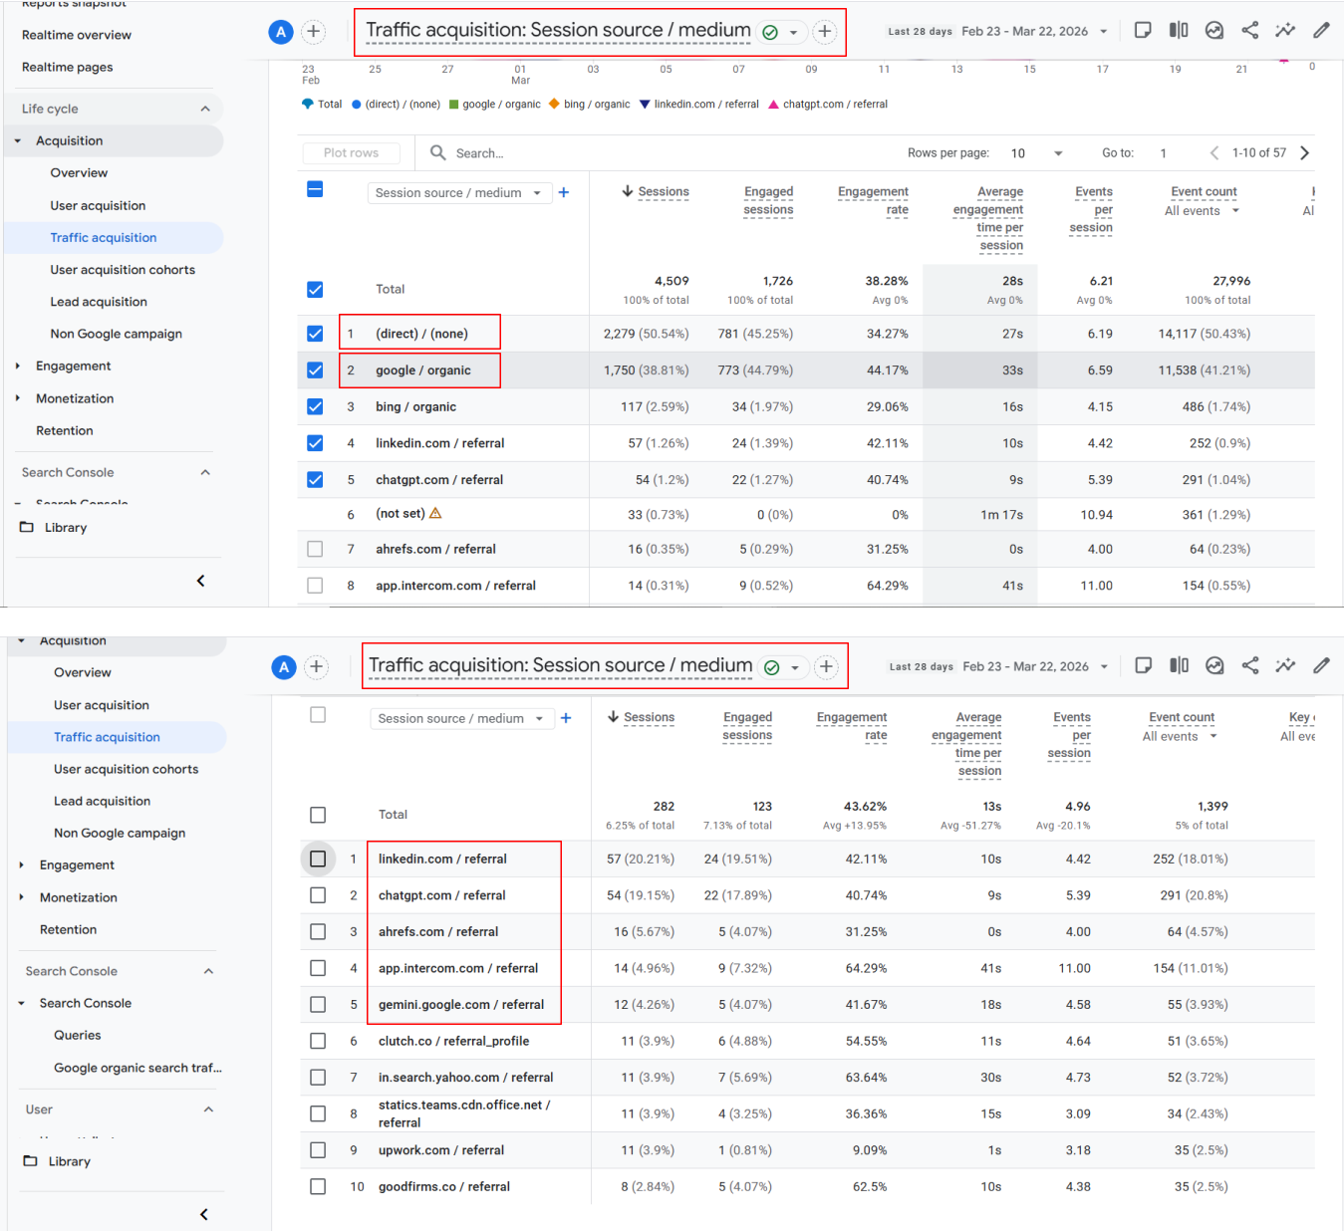Edit bottom report with pencil icon
The height and width of the screenshot is (1231, 1344).
point(1321,665)
